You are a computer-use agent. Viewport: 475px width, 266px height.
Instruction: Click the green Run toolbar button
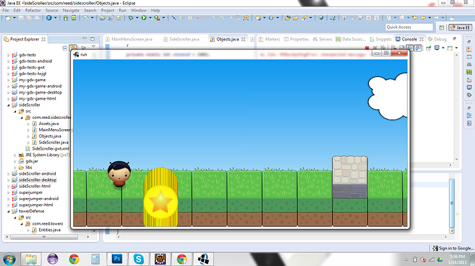[144, 18]
